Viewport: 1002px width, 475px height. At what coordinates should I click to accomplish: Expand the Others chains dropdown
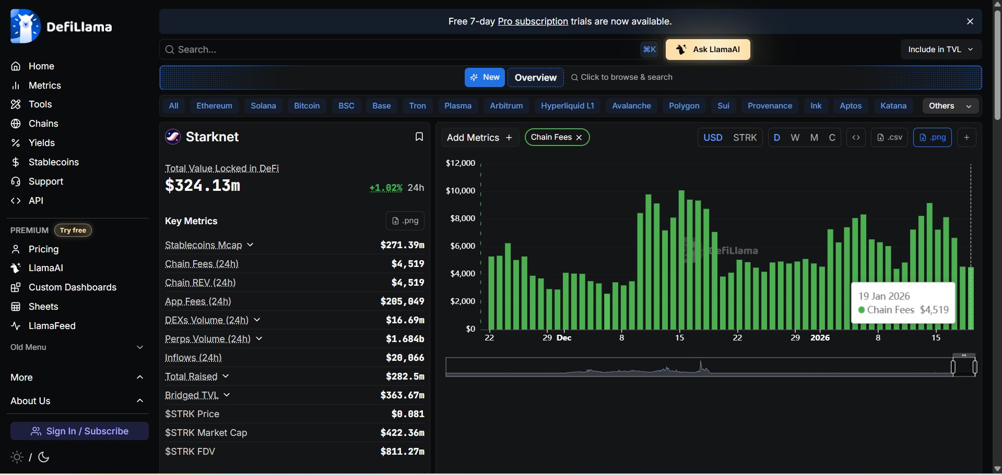(x=950, y=106)
